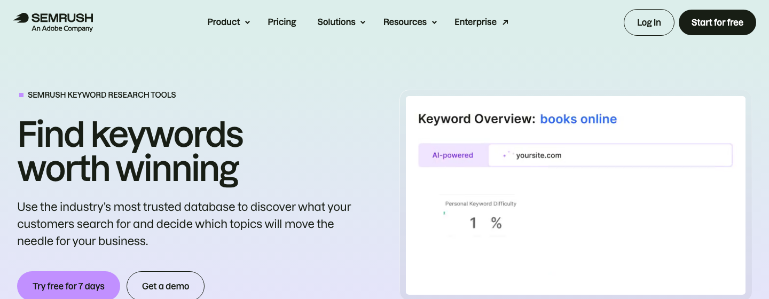
Task: Click the 'books online' keyword text
Action: pos(578,119)
